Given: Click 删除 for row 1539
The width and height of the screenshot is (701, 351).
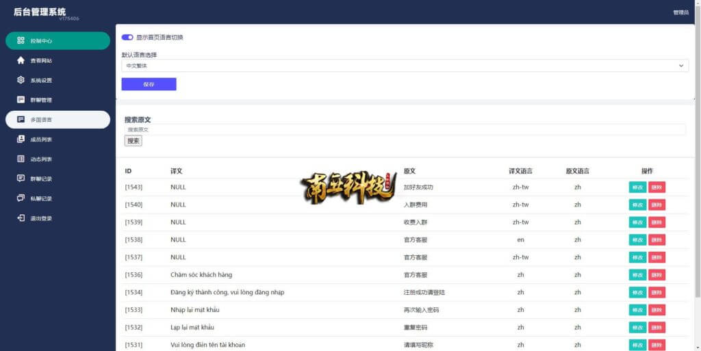Looking at the screenshot, I should tap(657, 222).
